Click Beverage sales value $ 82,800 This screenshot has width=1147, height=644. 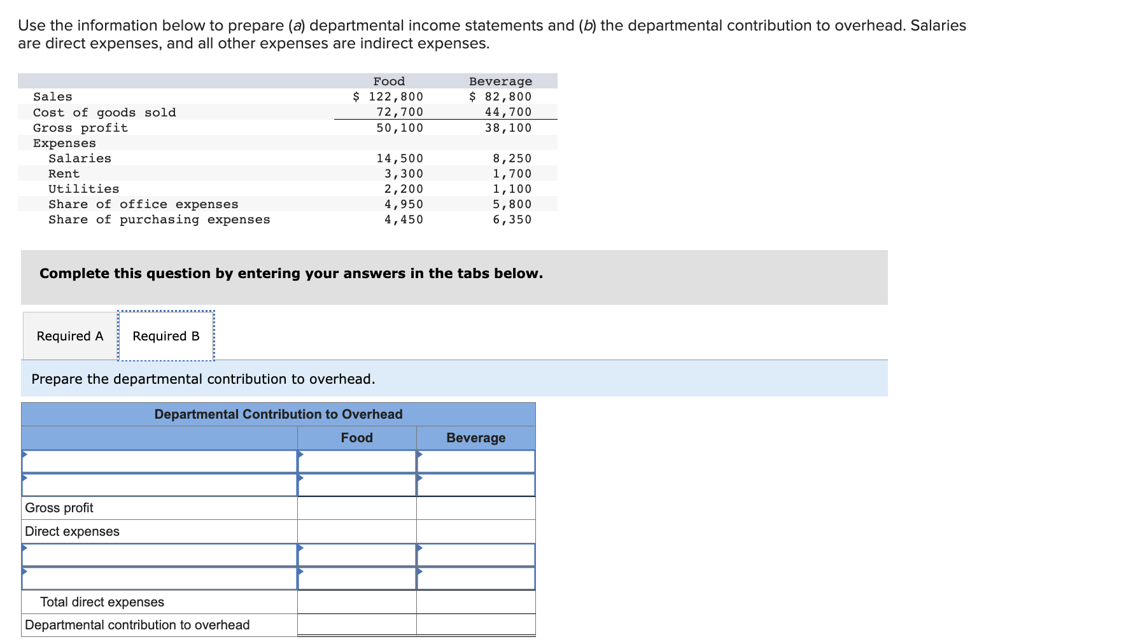pos(500,97)
